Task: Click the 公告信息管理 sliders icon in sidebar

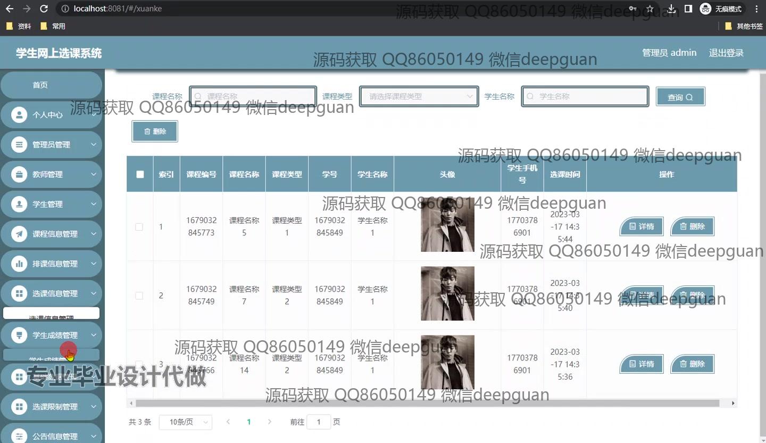Action: pos(19,437)
